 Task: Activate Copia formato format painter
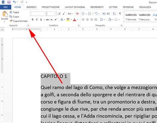pyautogui.click(x=19, y=21)
